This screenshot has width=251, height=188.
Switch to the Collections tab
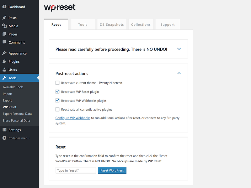click(x=141, y=24)
